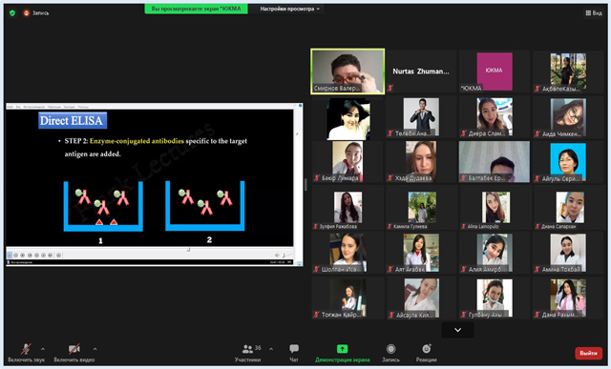
Task: Click the play button in shared video player
Action: [x=10, y=255]
